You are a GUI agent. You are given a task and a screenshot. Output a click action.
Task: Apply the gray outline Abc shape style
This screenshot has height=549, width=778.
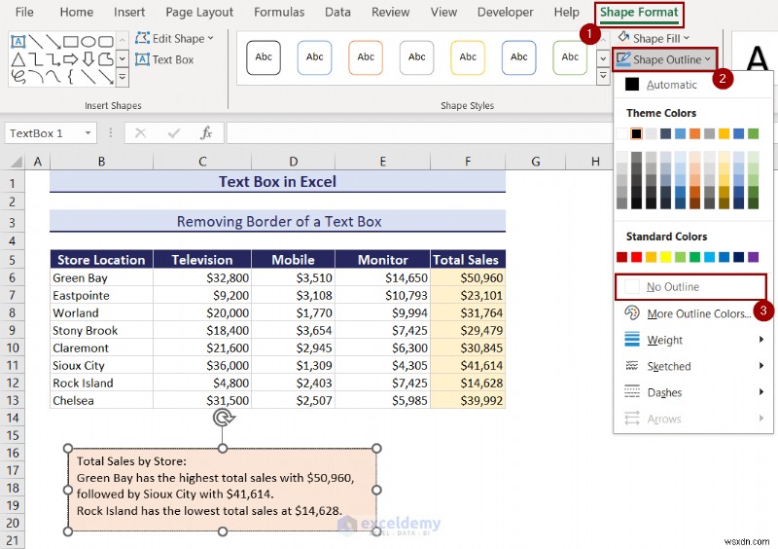[417, 57]
